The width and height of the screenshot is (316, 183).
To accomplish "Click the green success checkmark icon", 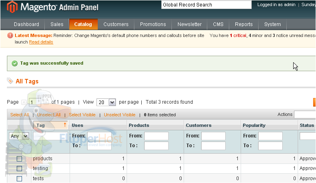I will click(15, 63).
